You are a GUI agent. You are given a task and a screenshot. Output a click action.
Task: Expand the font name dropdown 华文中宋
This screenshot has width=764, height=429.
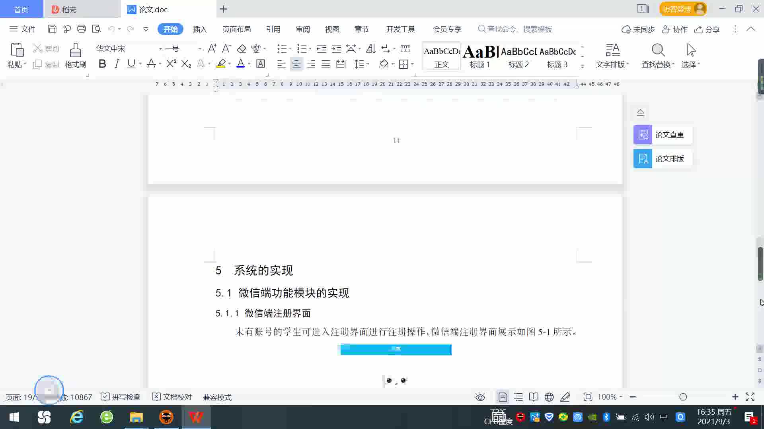pyautogui.click(x=160, y=49)
